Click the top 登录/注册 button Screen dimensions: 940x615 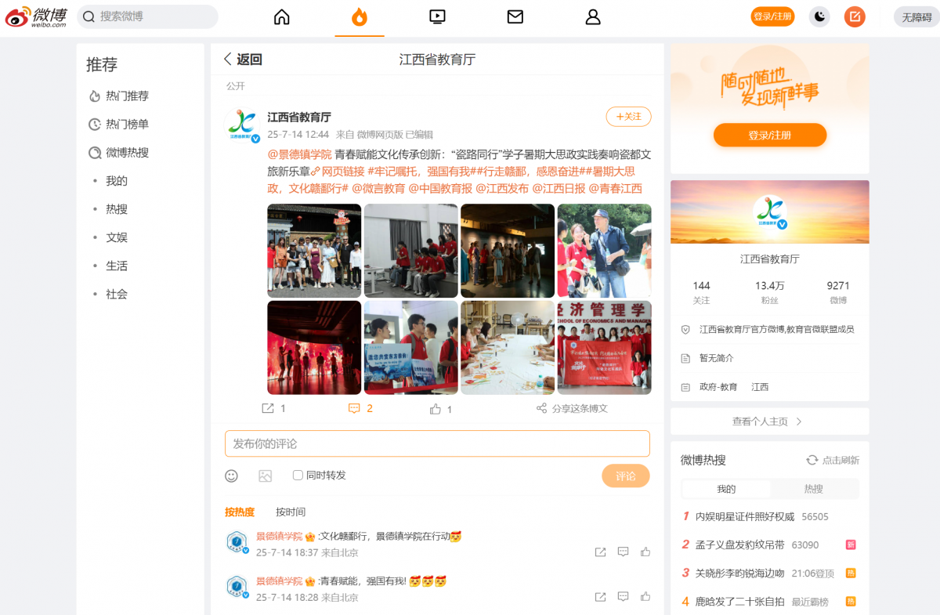pos(772,16)
